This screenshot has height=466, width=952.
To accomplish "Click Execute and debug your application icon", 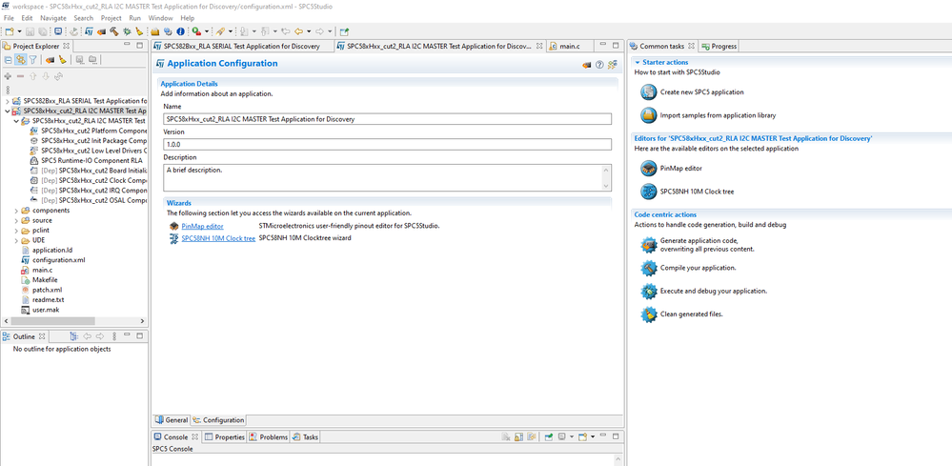I will [649, 291].
